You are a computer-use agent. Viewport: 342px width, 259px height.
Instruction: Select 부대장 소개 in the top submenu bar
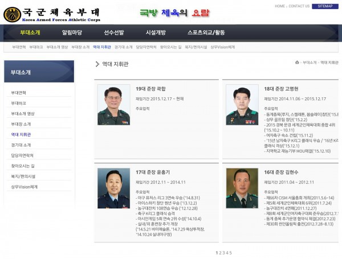pyautogui.click(x=80, y=47)
